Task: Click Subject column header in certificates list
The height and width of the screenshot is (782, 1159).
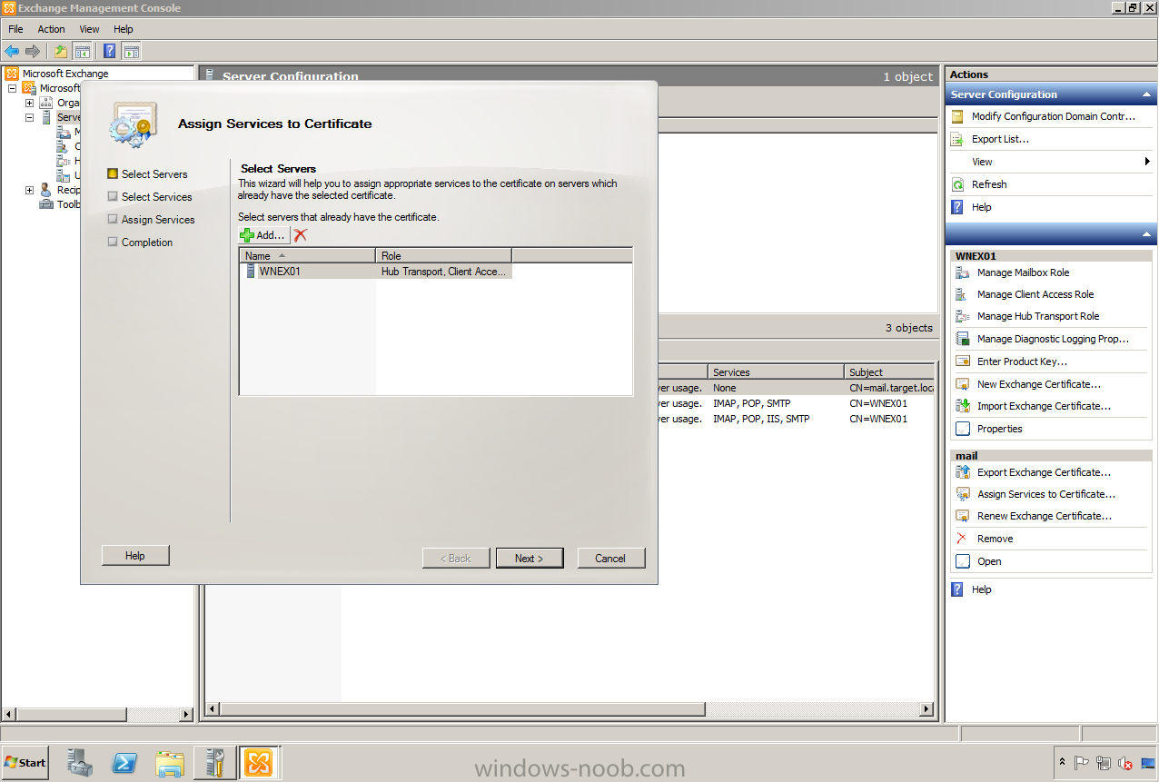Action: [x=889, y=371]
